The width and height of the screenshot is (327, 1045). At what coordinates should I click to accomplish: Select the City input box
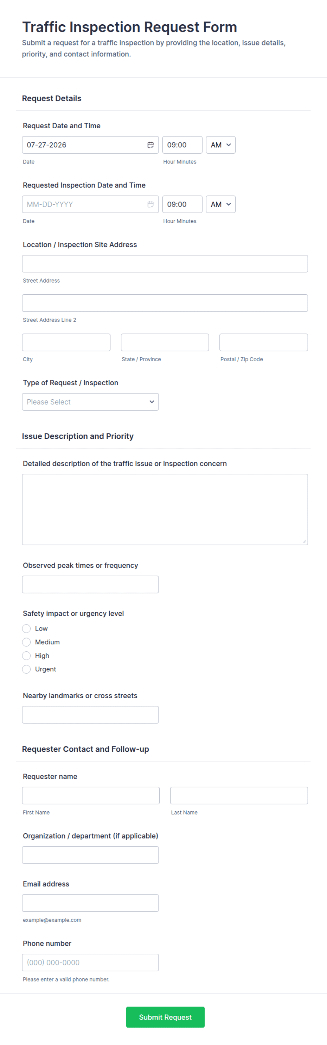coord(66,342)
